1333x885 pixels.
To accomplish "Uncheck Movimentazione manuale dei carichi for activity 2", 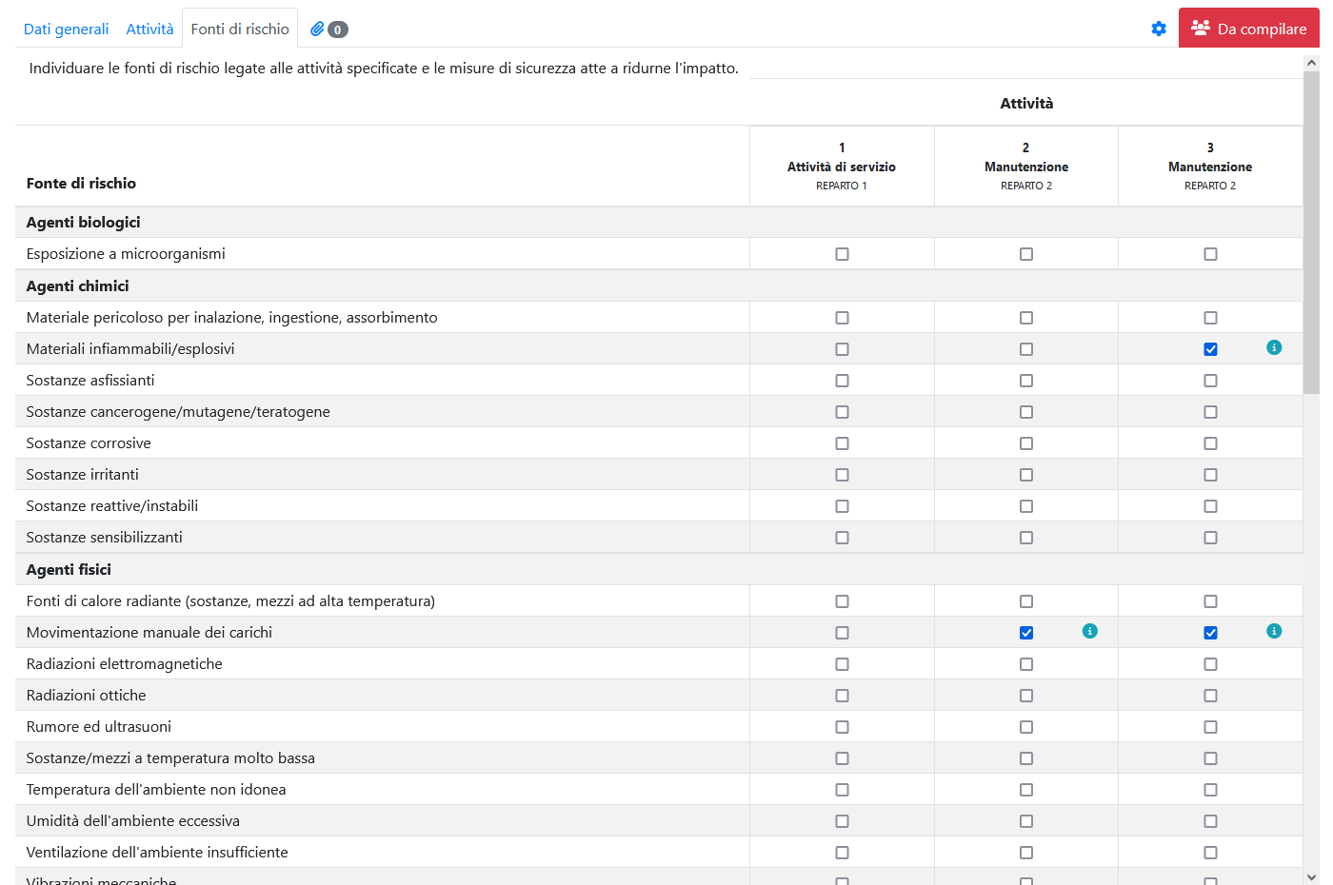I will 1026,633.
